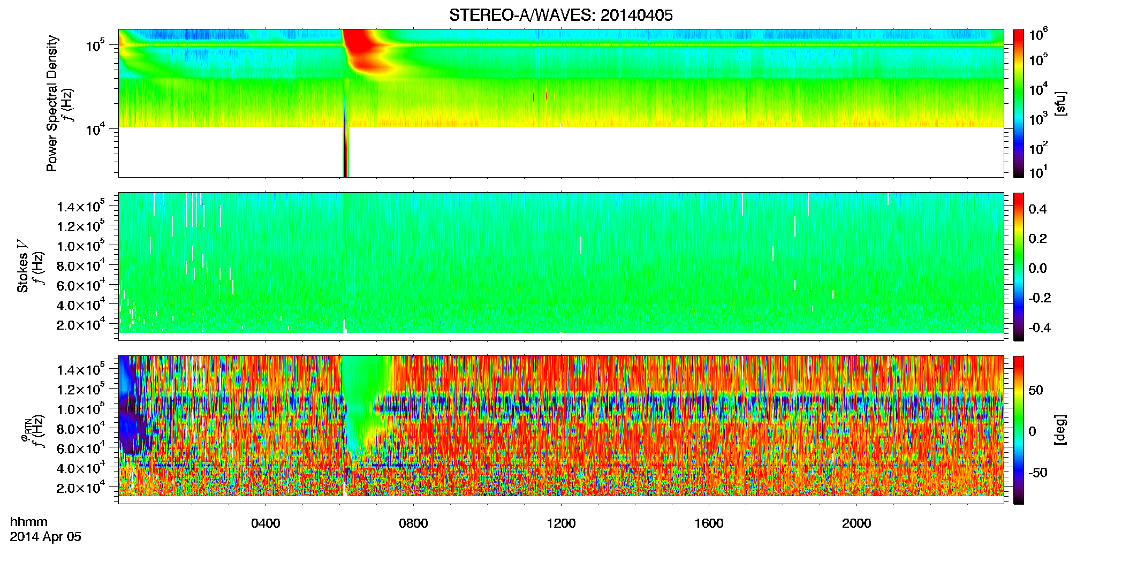This screenshot has height=578, width=1122.
Task: Click the [sfu] units label
Action: [1060, 103]
